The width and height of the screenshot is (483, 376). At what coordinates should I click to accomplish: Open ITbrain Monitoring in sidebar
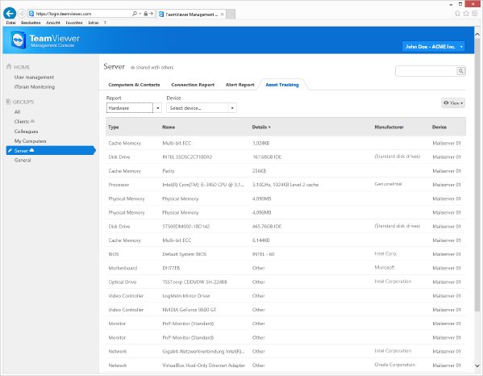(35, 87)
